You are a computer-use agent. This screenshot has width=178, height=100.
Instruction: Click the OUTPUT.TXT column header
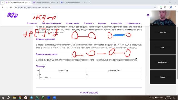[114, 71]
